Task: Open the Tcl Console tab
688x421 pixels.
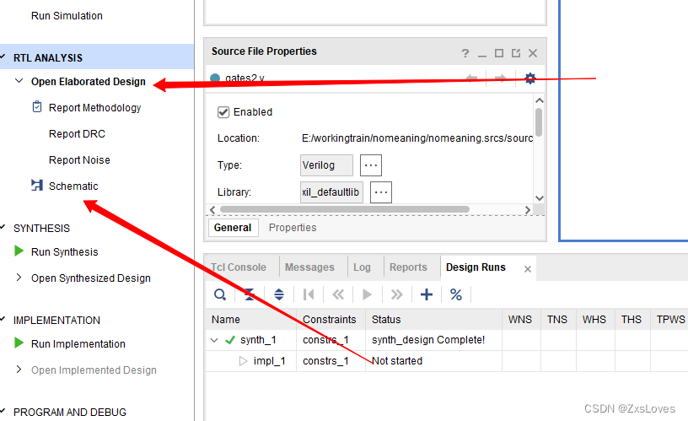Action: point(239,267)
